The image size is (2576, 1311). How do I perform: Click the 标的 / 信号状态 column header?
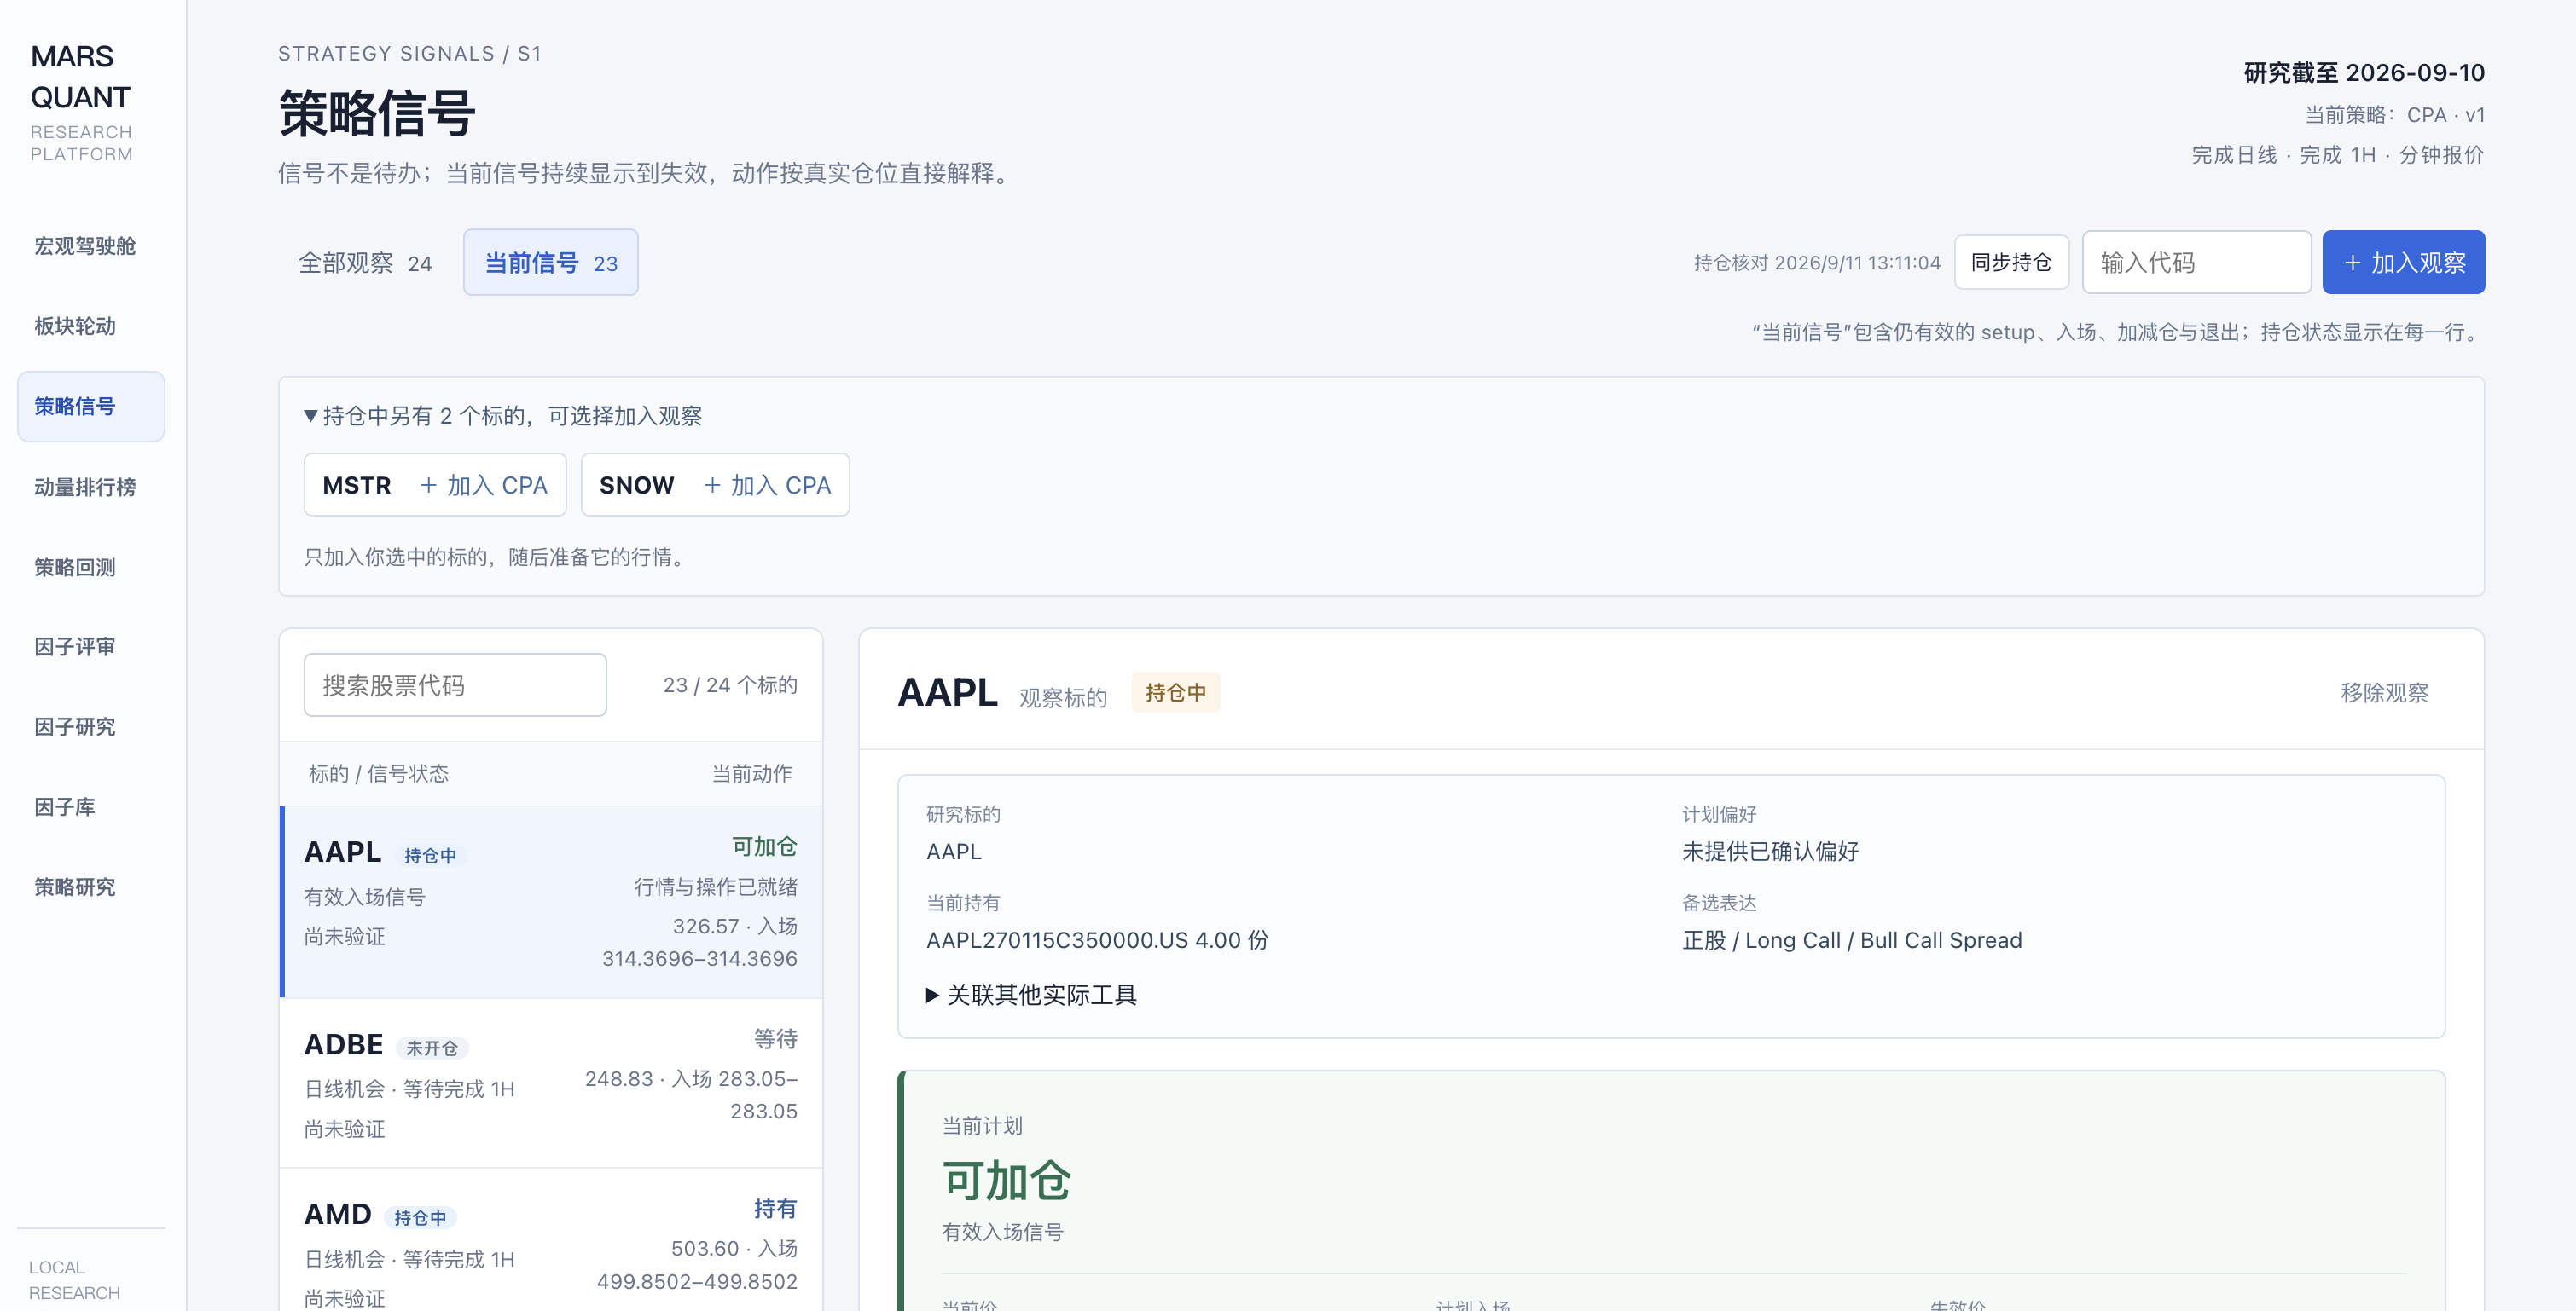point(378,773)
